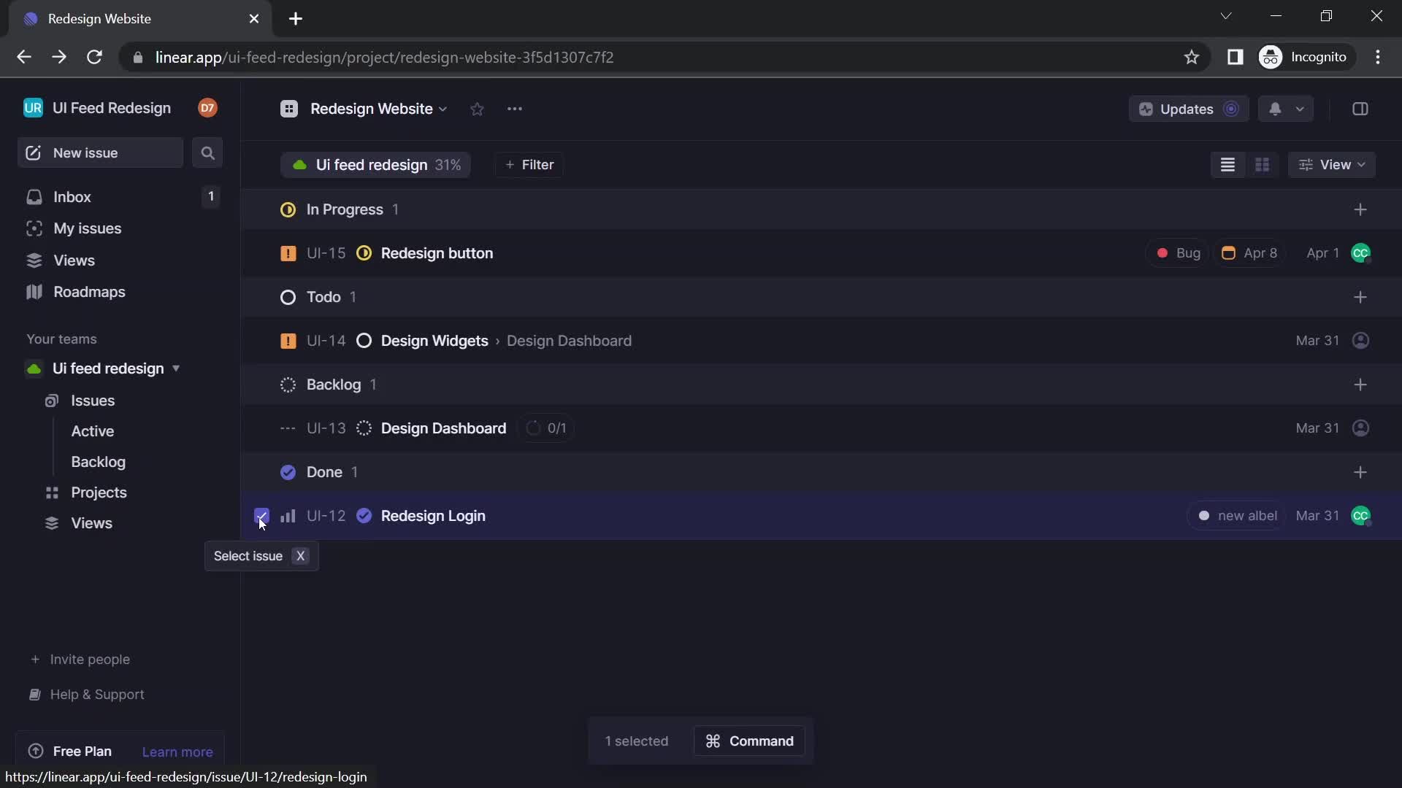Toggle the In Progress section collapse
This screenshot has width=1402, height=788.
coord(344,209)
